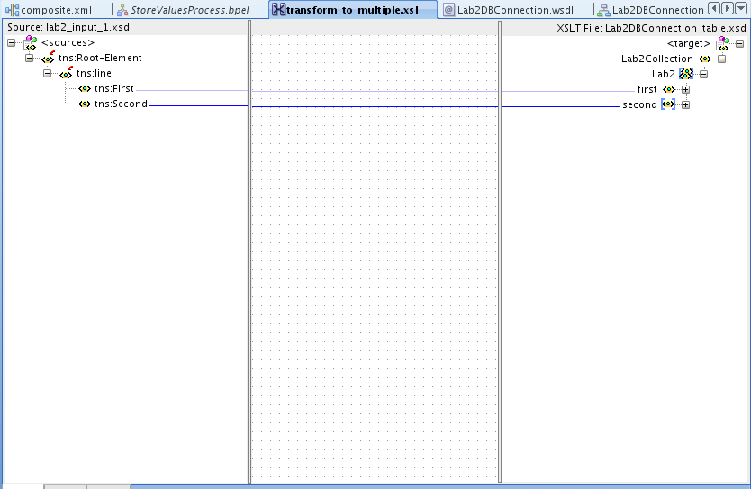Click the Lab2DBConnection.wsdl tab icon

(448, 10)
